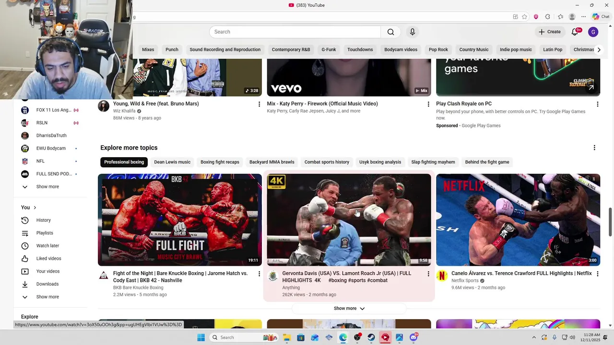Open YouTube notifications bell
Viewport: 614px width, 345px height.
(575, 32)
